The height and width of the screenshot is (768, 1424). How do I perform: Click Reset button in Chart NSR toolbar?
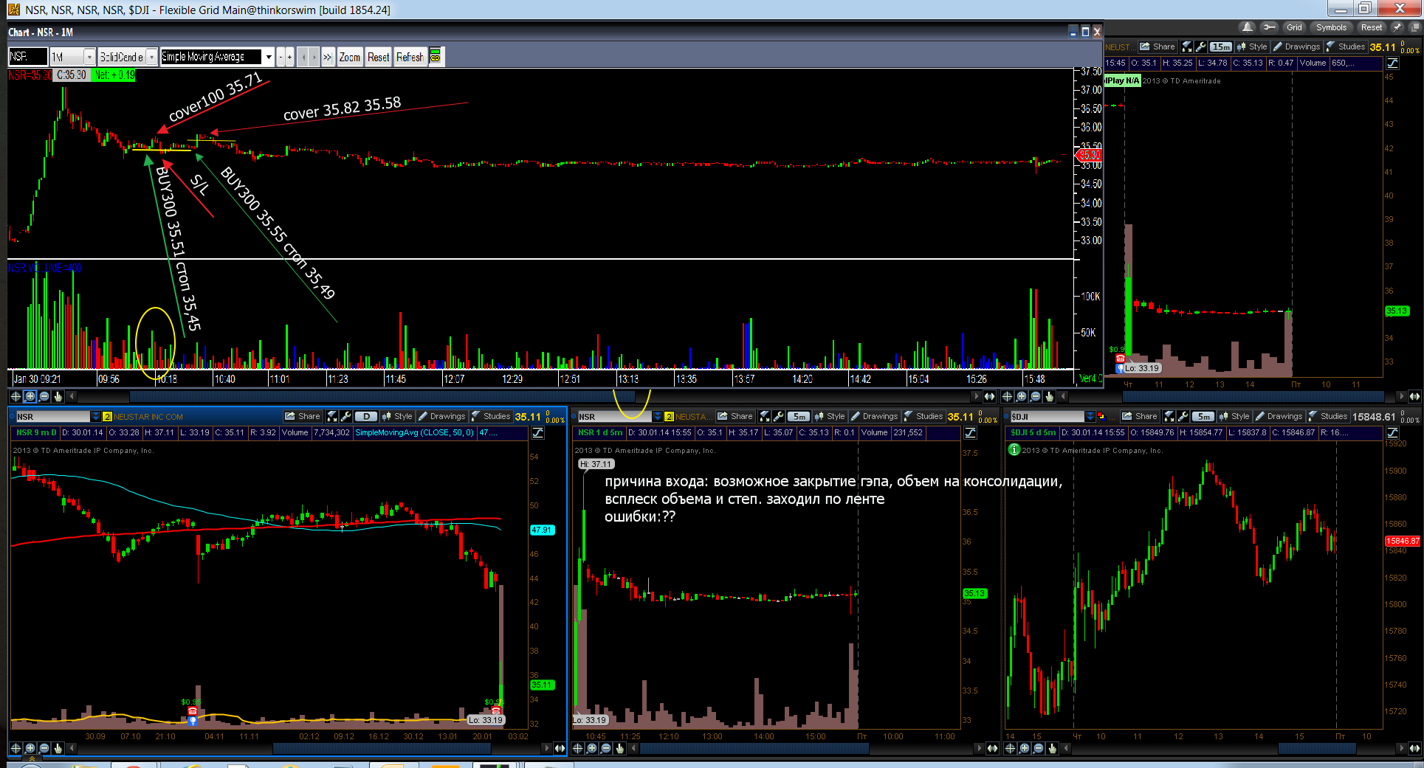click(x=379, y=57)
